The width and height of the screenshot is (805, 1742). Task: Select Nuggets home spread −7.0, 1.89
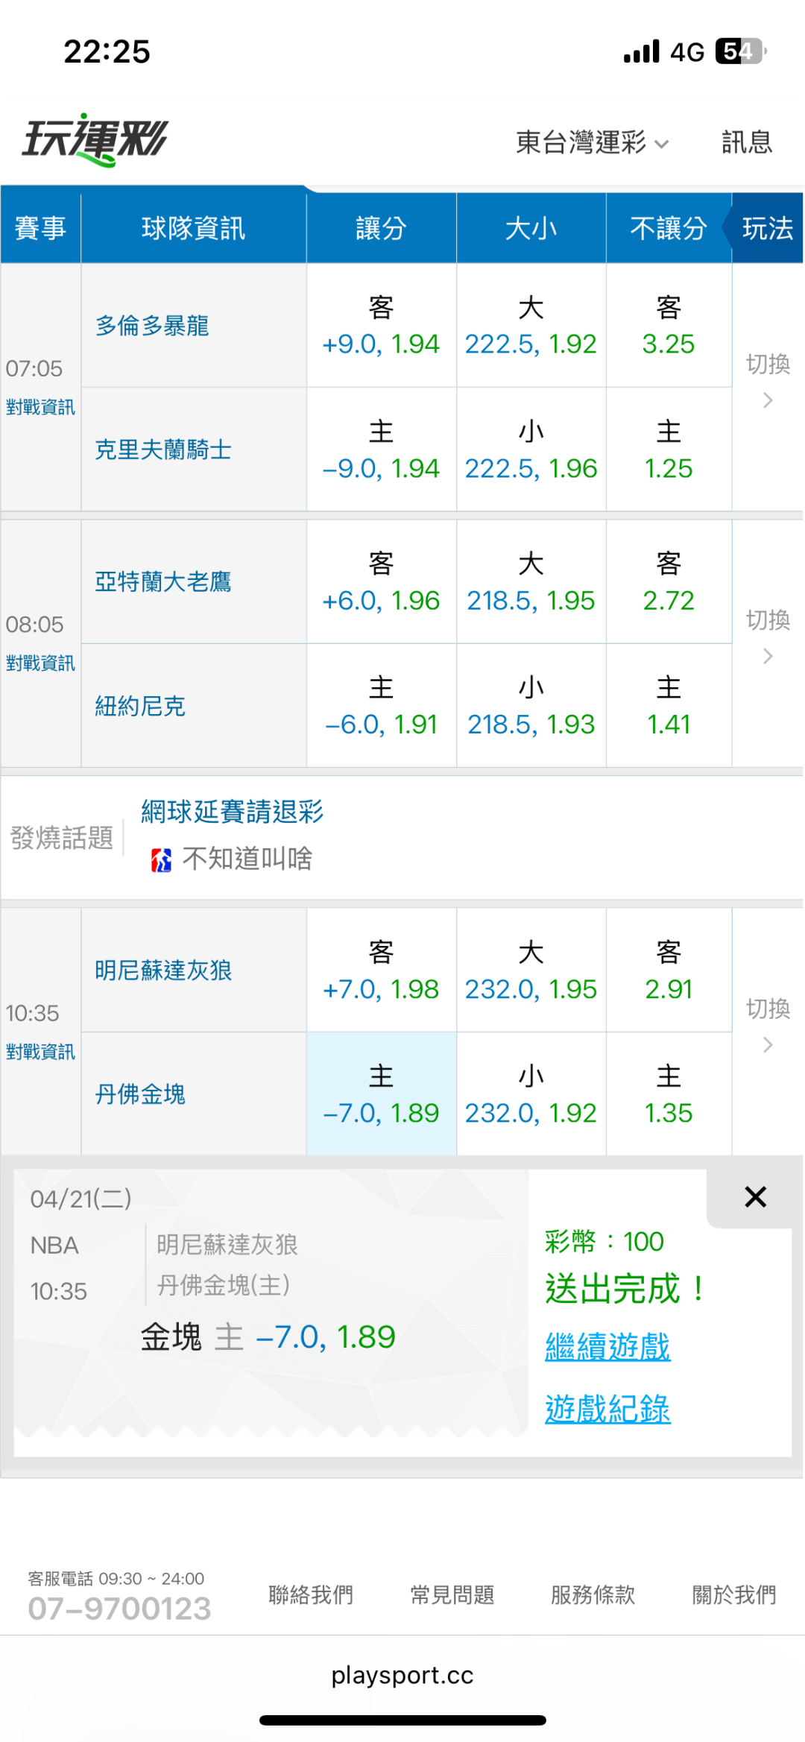381,1094
